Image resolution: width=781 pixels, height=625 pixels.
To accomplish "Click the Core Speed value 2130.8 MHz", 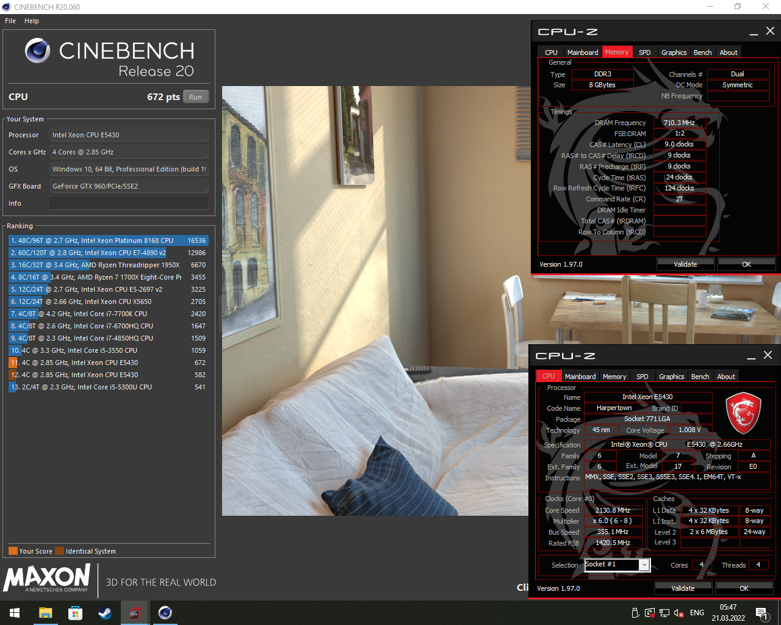I will (613, 510).
